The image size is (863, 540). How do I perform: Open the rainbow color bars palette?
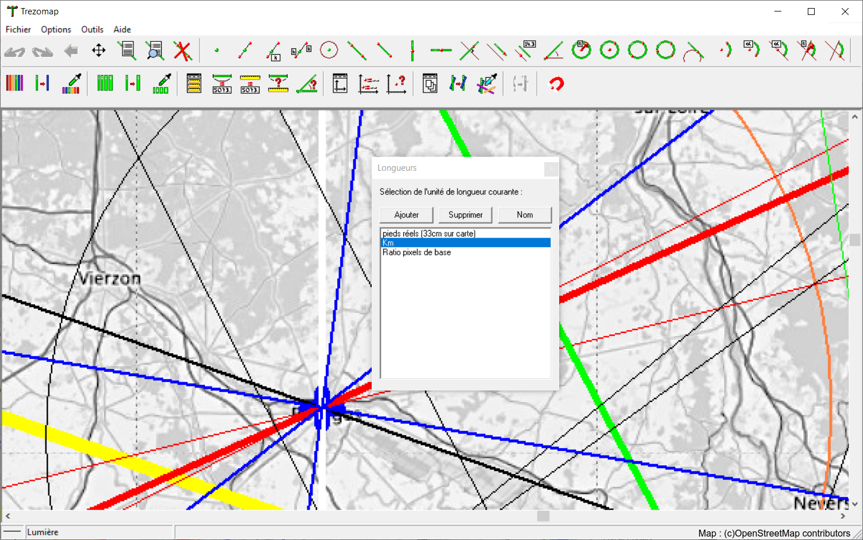point(15,83)
